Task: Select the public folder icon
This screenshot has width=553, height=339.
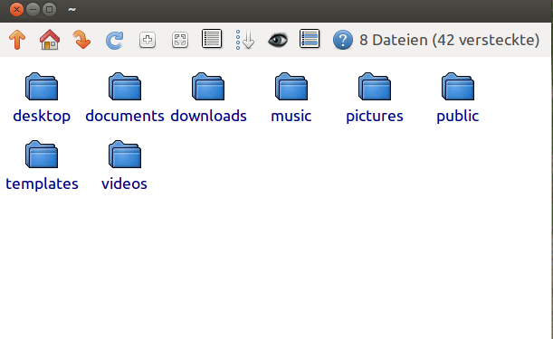Action: tap(458, 87)
